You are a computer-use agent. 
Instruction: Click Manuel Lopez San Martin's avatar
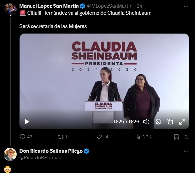coord(10,9)
